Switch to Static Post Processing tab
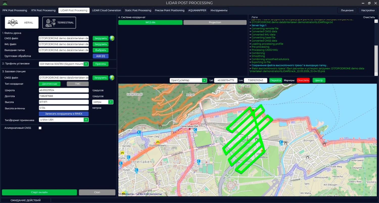This screenshot has height=203, width=379. 138,10
